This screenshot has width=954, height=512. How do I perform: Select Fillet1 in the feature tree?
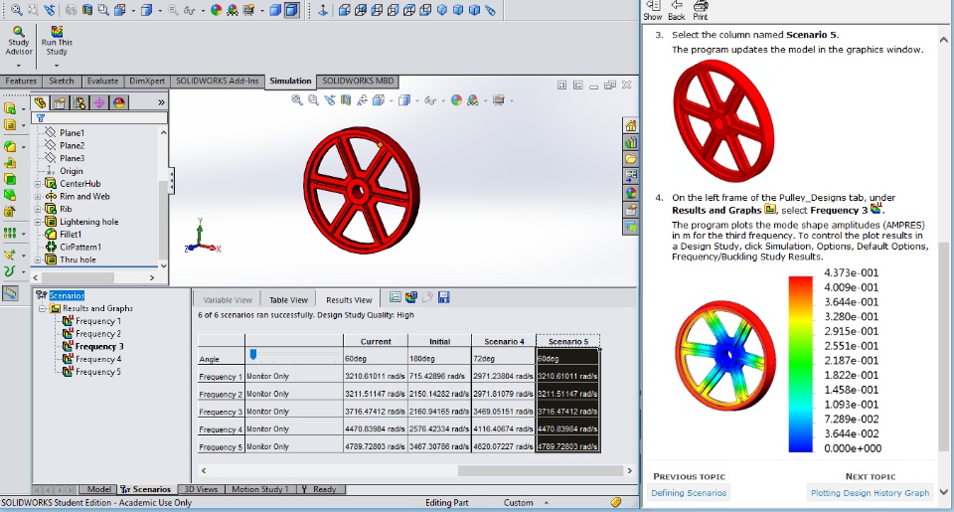[x=71, y=235]
